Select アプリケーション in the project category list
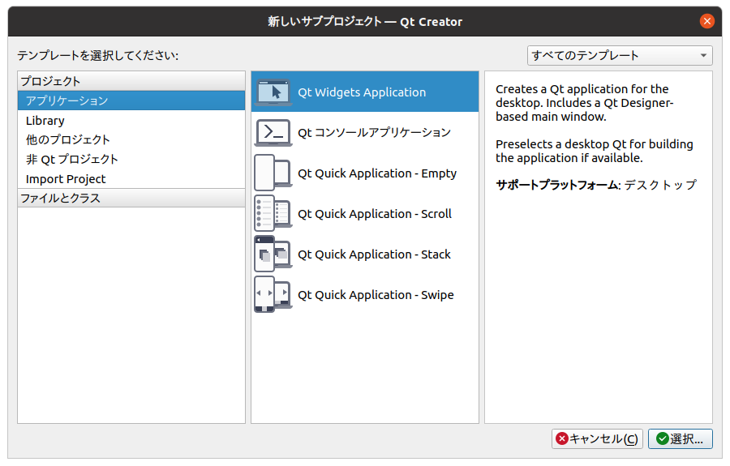The width and height of the screenshot is (730, 466). 131,100
